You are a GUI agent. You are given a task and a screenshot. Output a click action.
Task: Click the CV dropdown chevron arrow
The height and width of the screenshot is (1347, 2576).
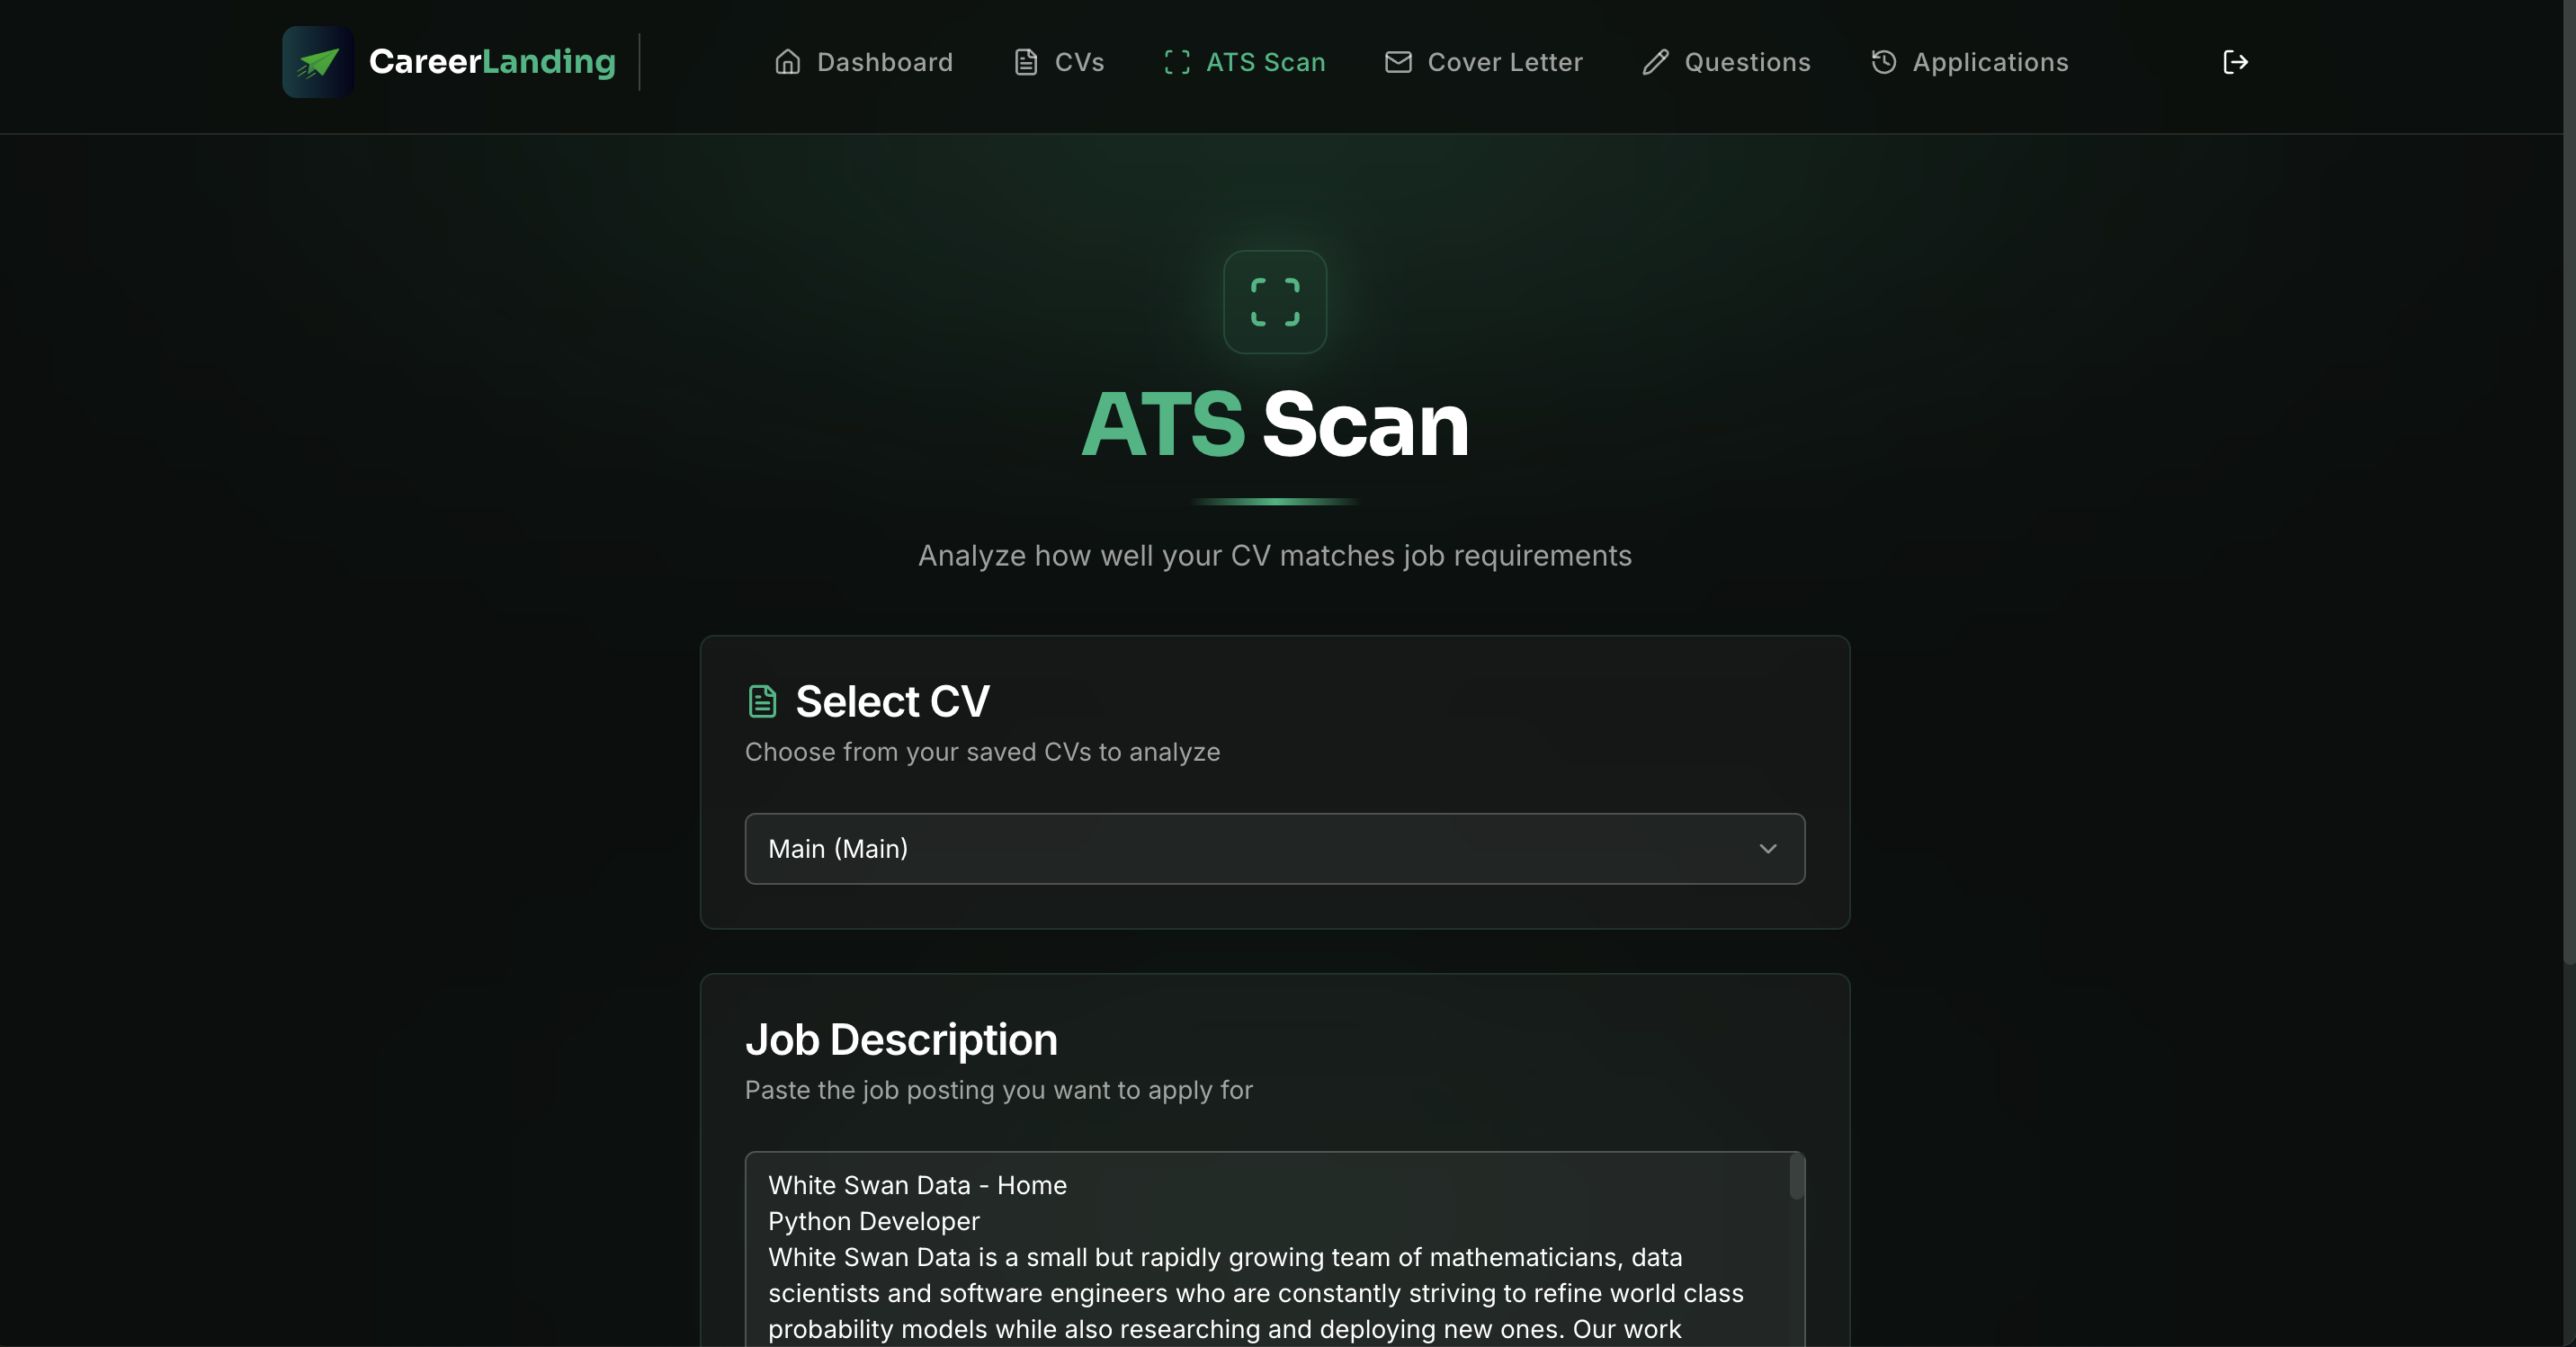tap(1767, 848)
